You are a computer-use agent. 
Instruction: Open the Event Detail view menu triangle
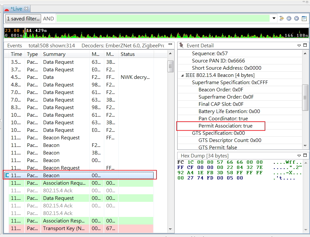coord(299,45)
